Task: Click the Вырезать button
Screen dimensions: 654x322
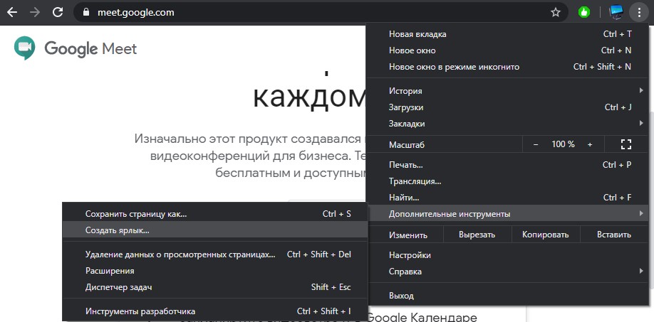Action: click(477, 235)
